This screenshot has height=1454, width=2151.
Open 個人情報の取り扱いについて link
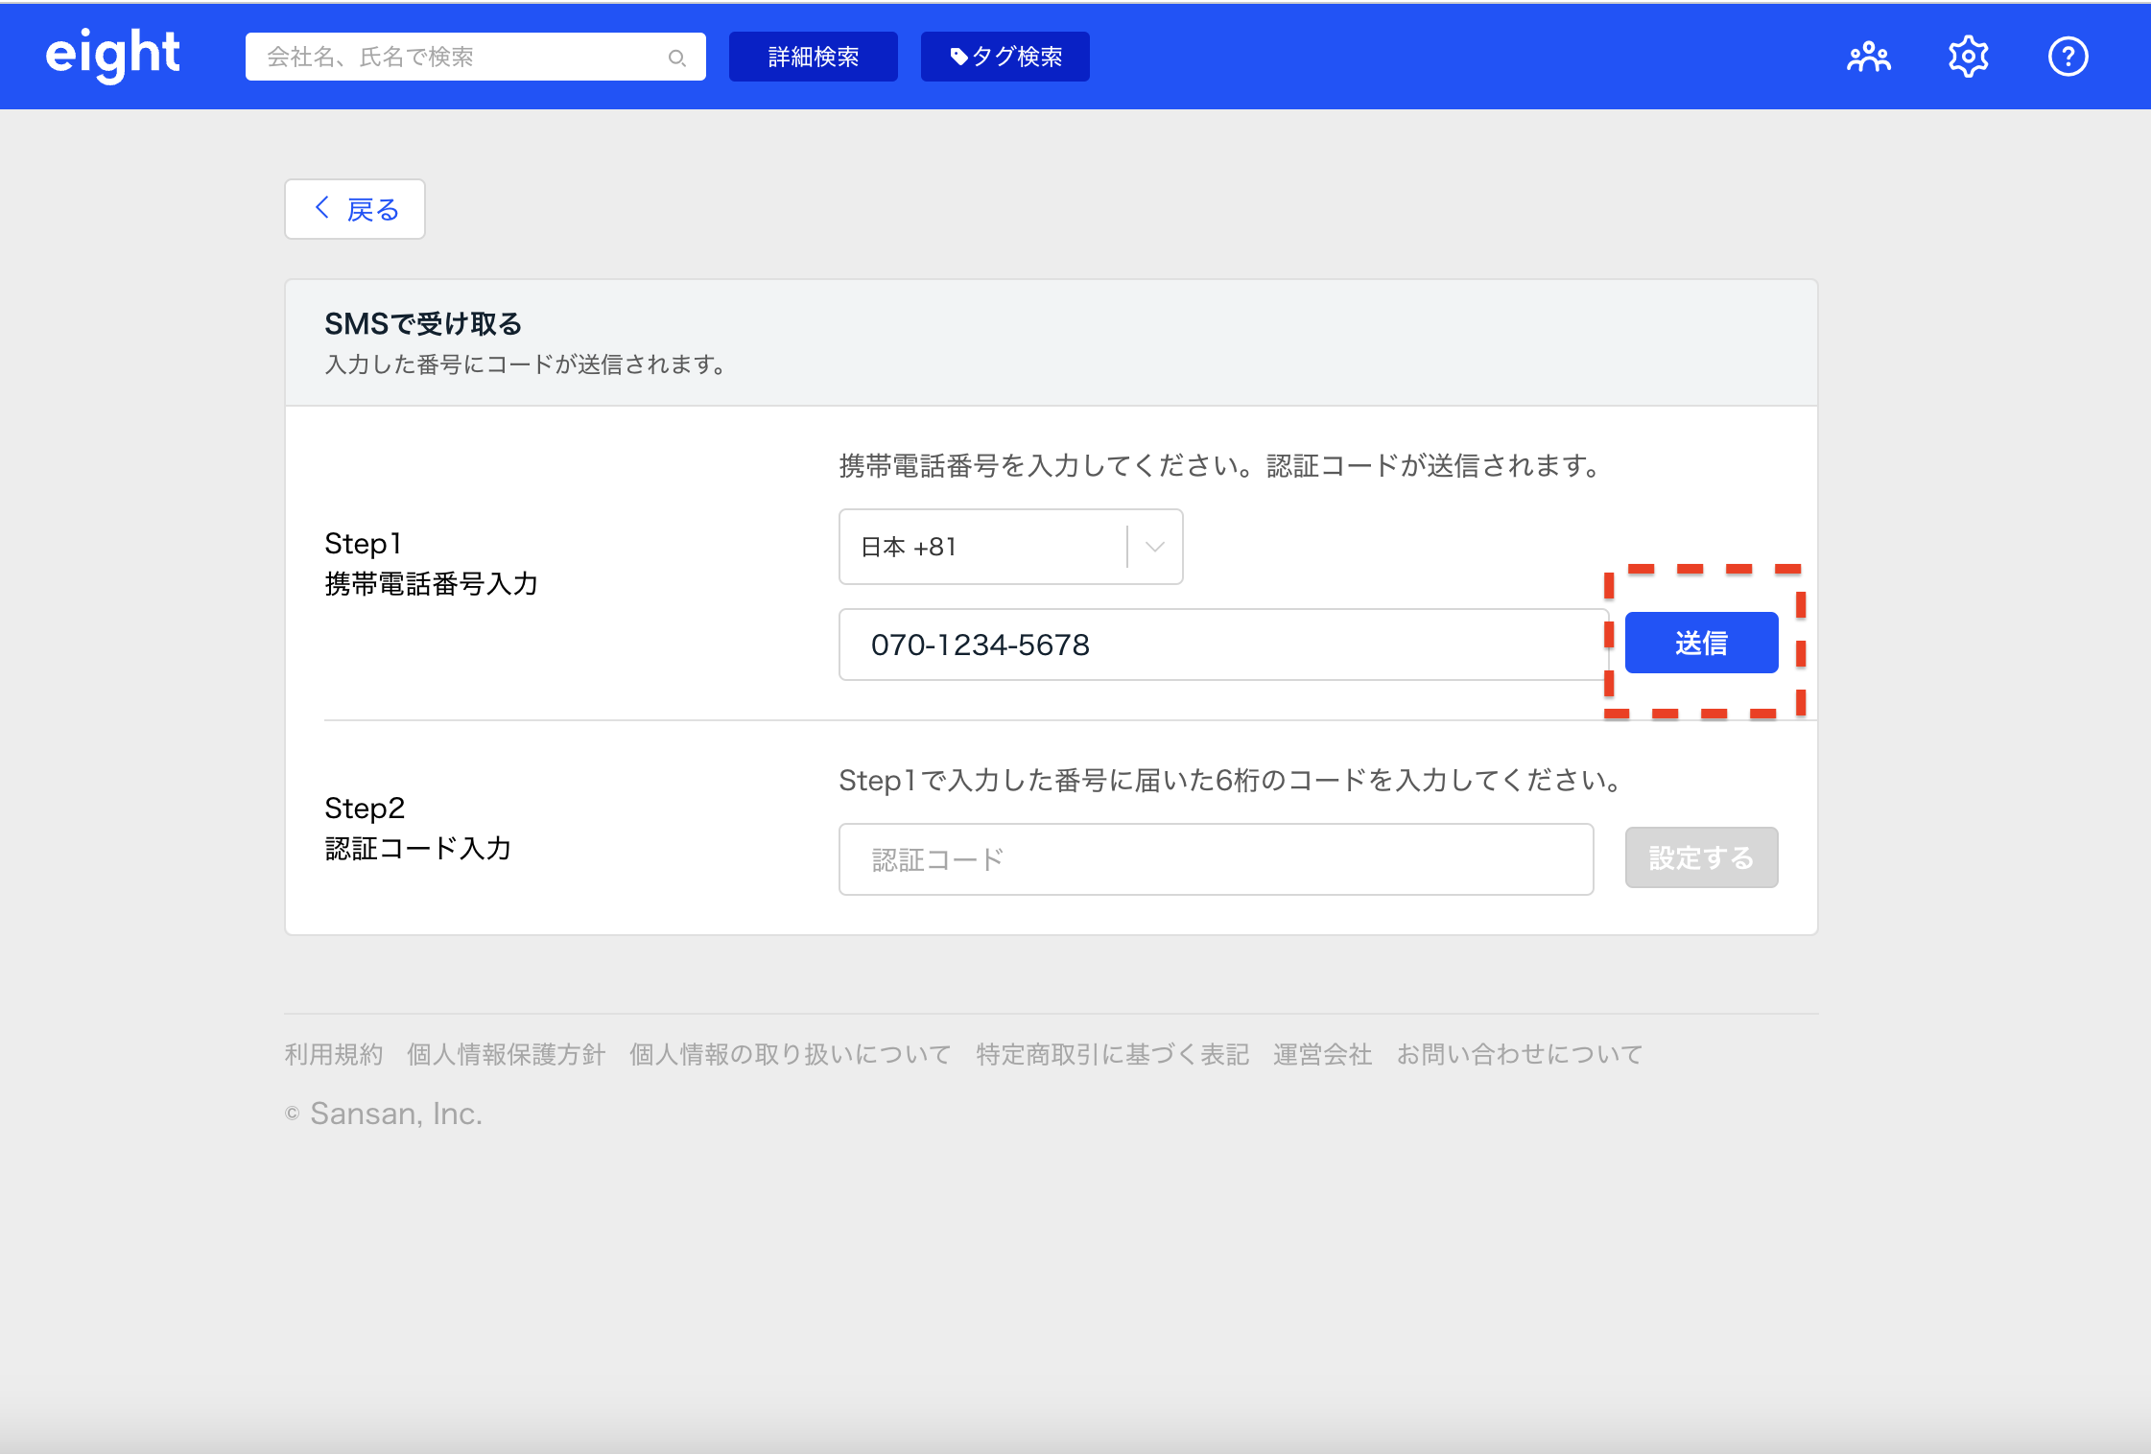(x=790, y=1054)
